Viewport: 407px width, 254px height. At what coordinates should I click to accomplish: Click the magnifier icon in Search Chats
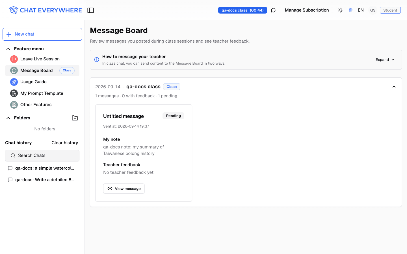pos(13,156)
